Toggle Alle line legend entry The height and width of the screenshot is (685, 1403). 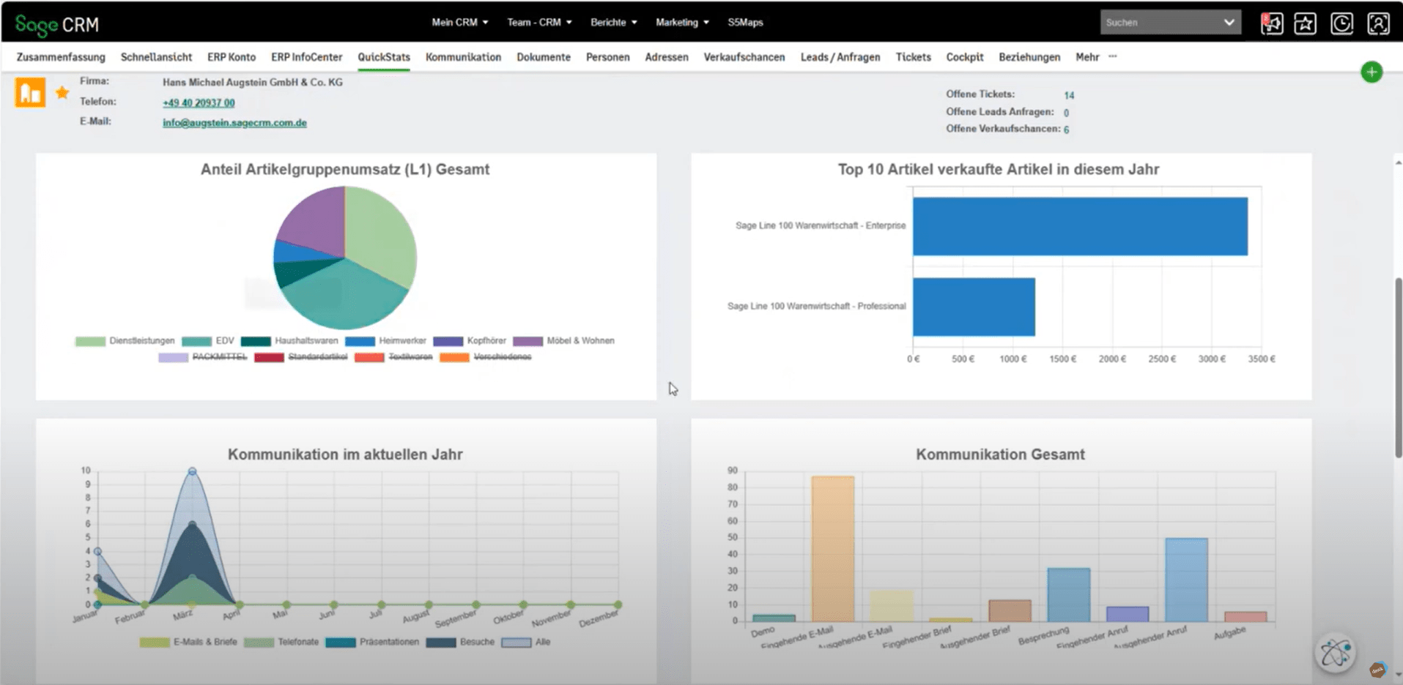[526, 642]
